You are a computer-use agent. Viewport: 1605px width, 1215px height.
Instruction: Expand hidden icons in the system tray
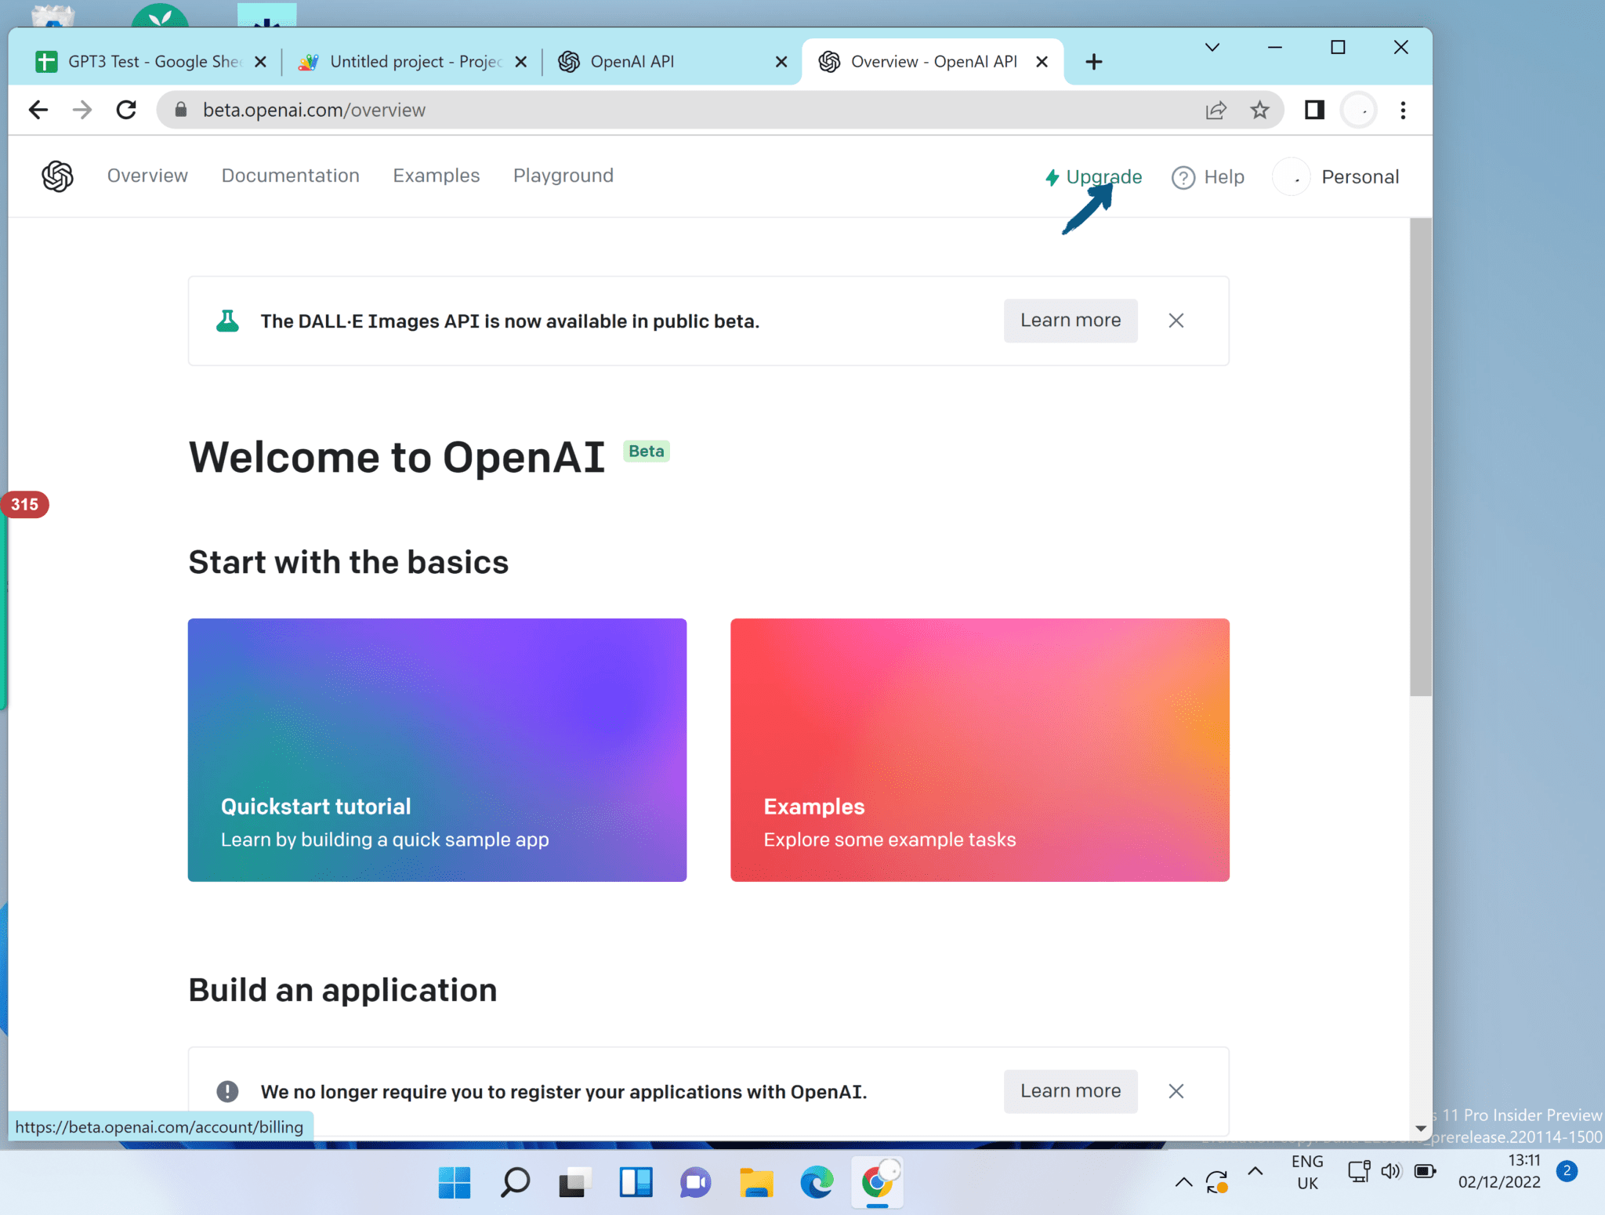(1183, 1181)
